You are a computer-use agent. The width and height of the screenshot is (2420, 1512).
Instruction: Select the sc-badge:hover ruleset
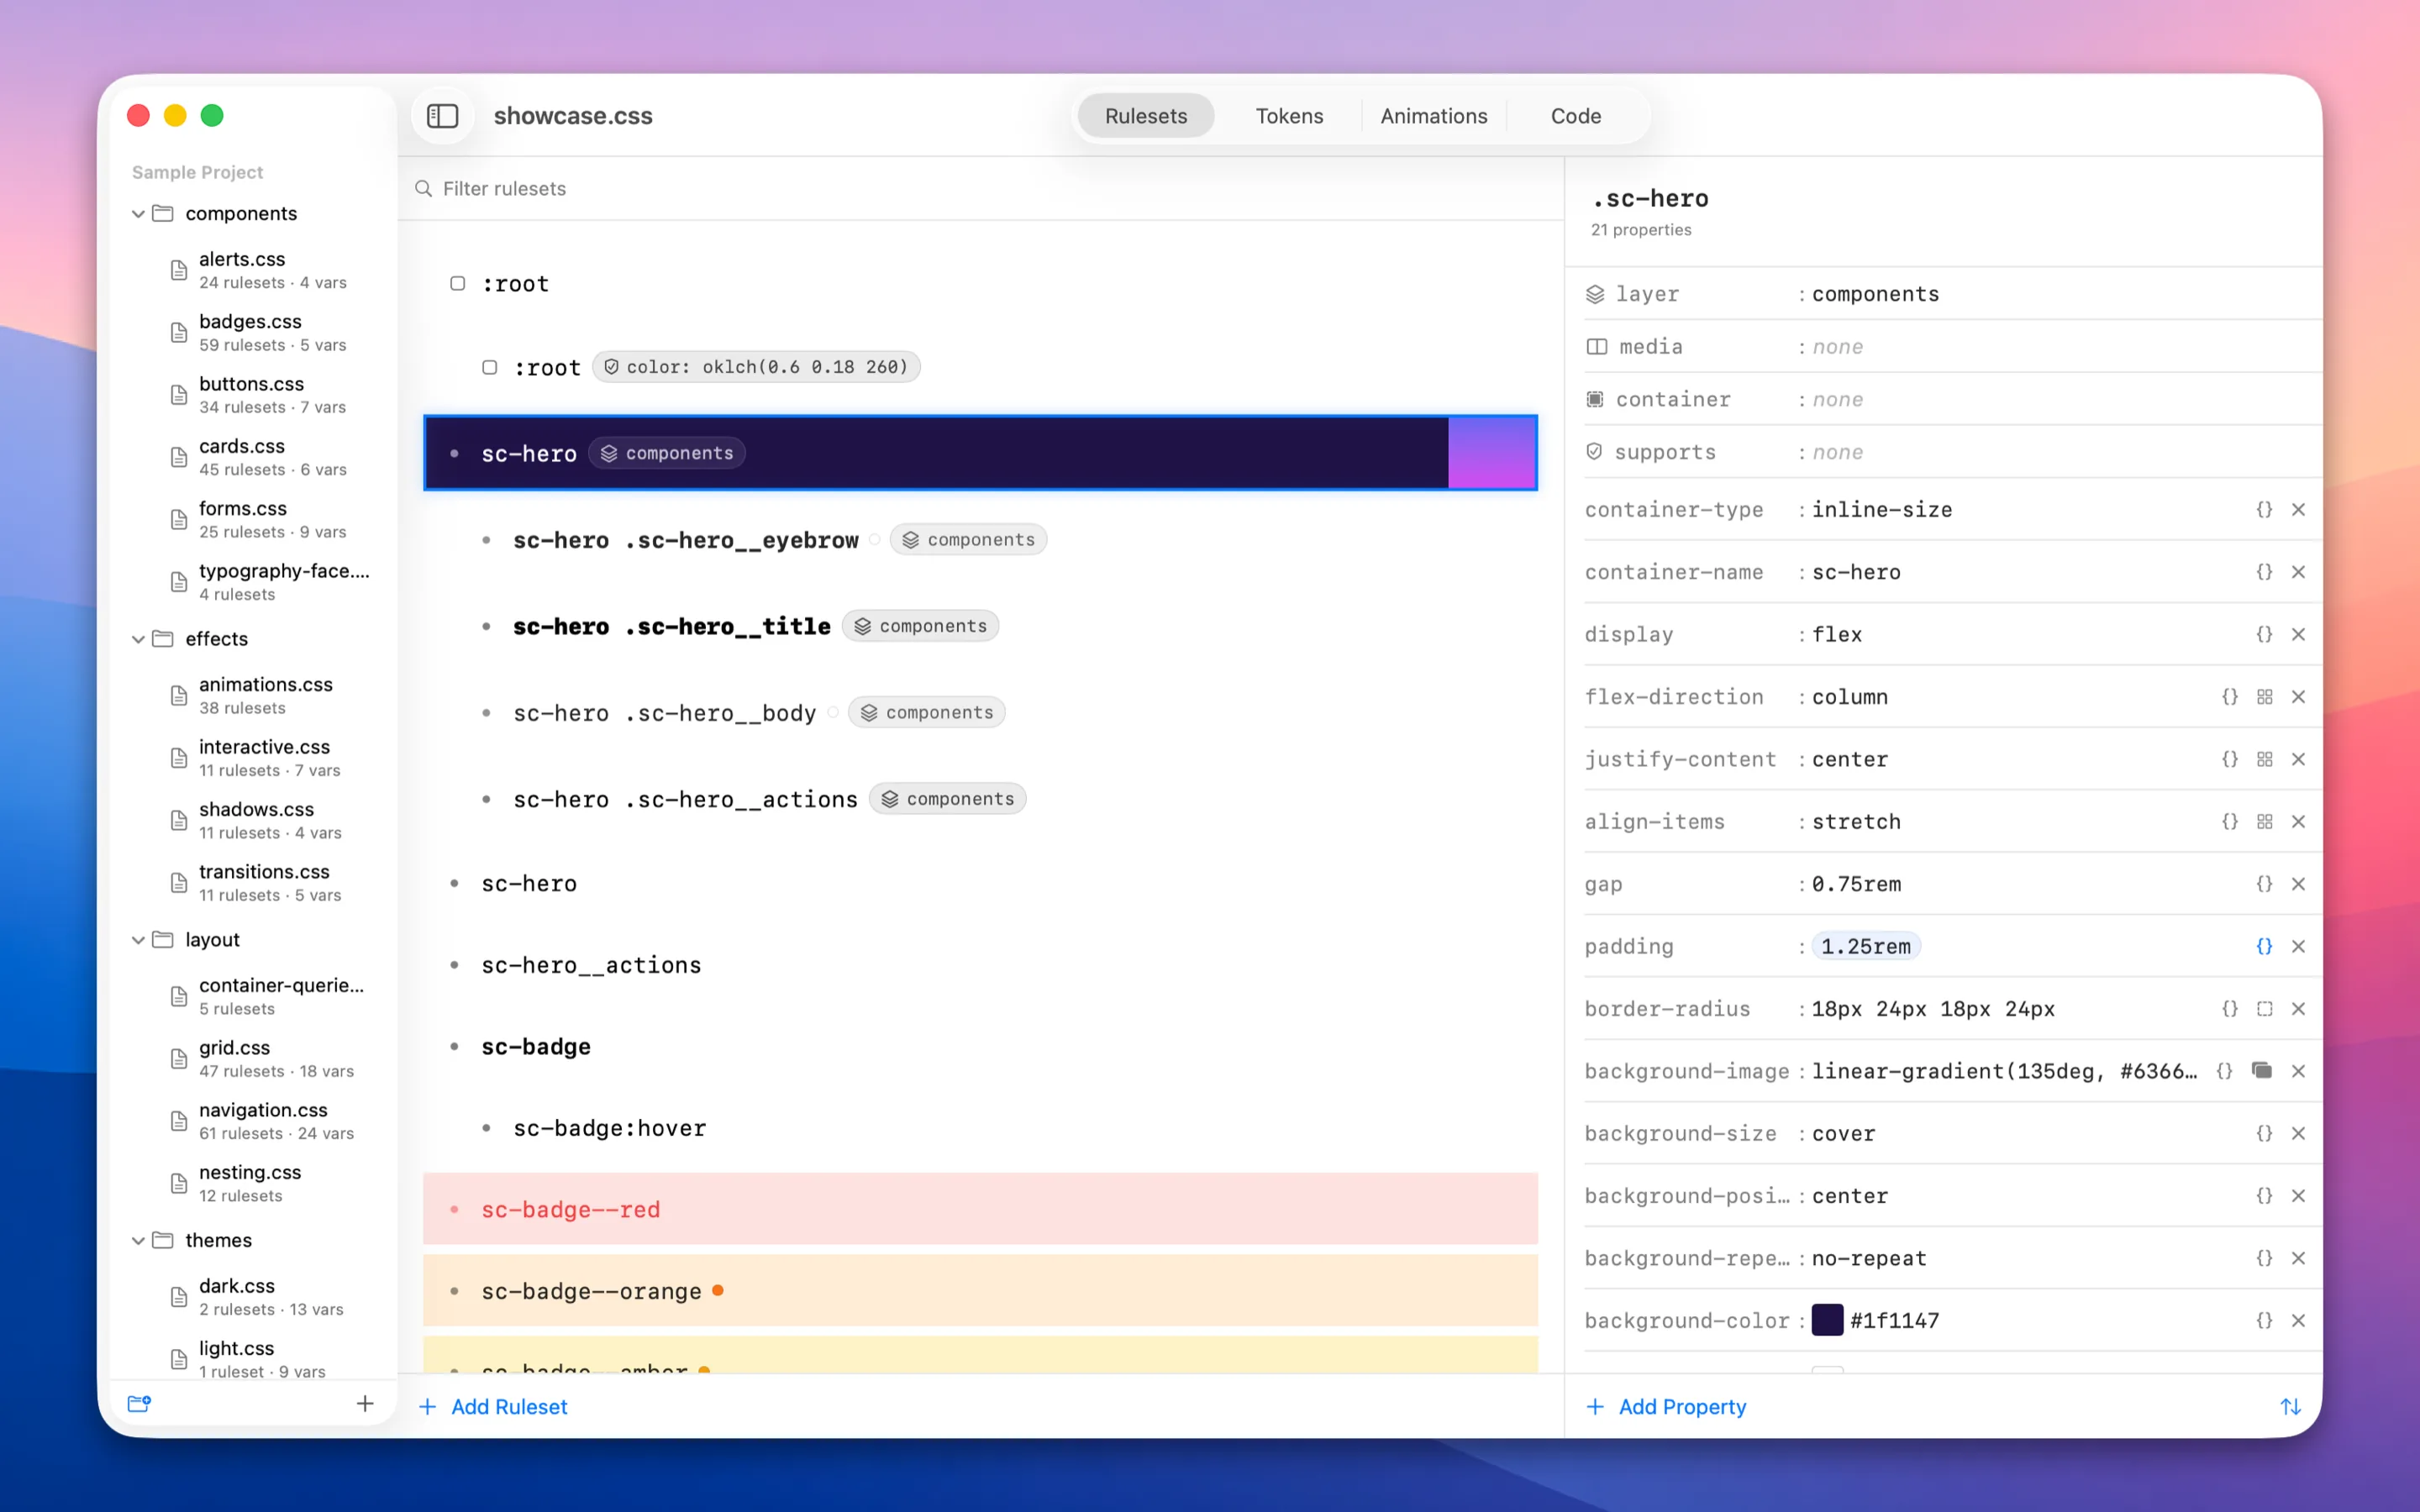pos(980,1128)
